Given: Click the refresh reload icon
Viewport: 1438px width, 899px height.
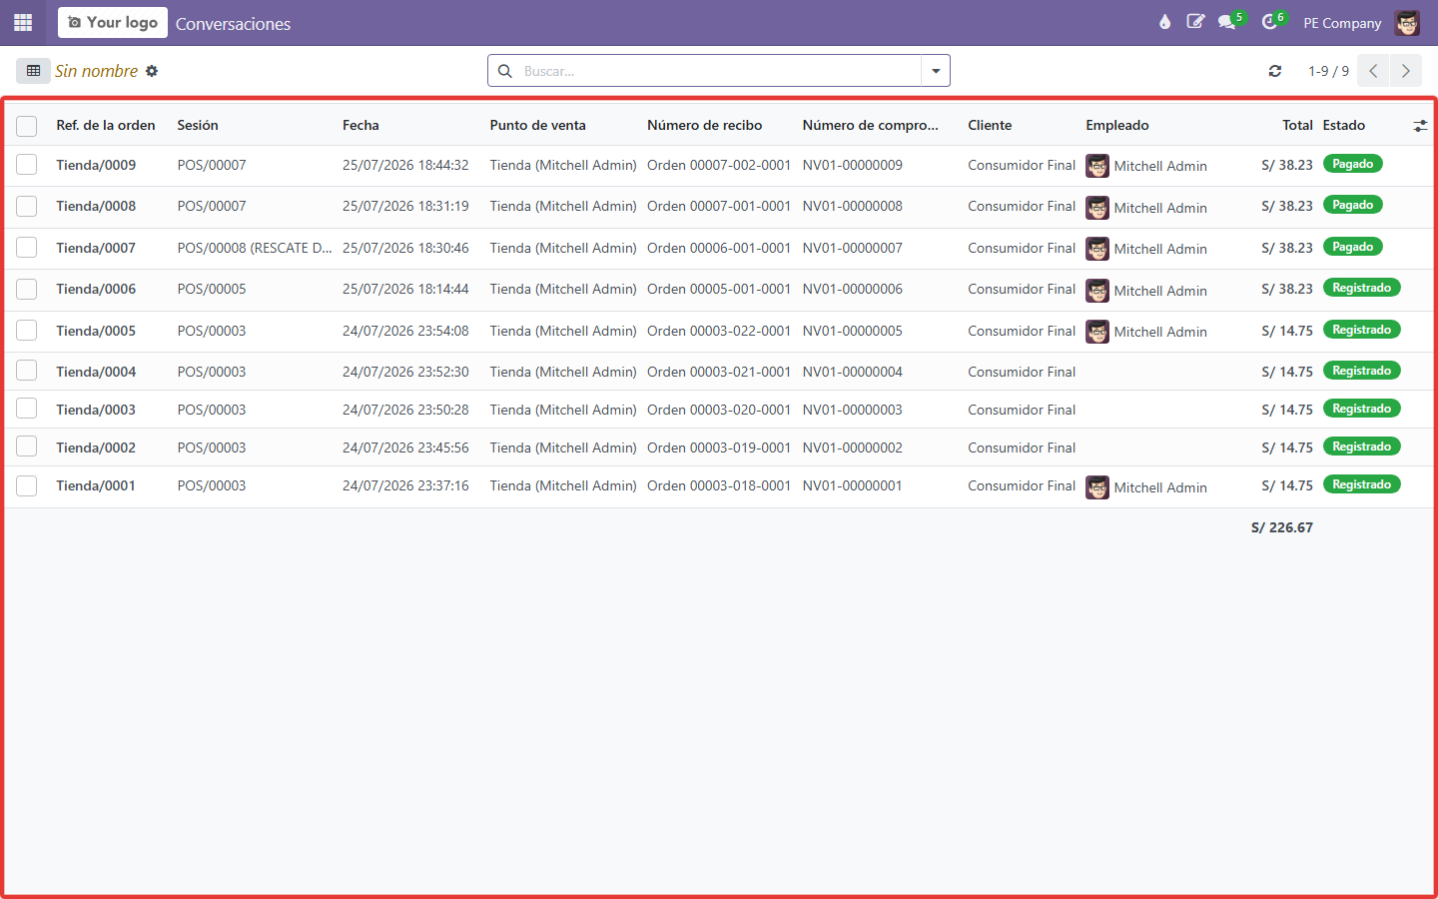Looking at the screenshot, I should [x=1275, y=71].
